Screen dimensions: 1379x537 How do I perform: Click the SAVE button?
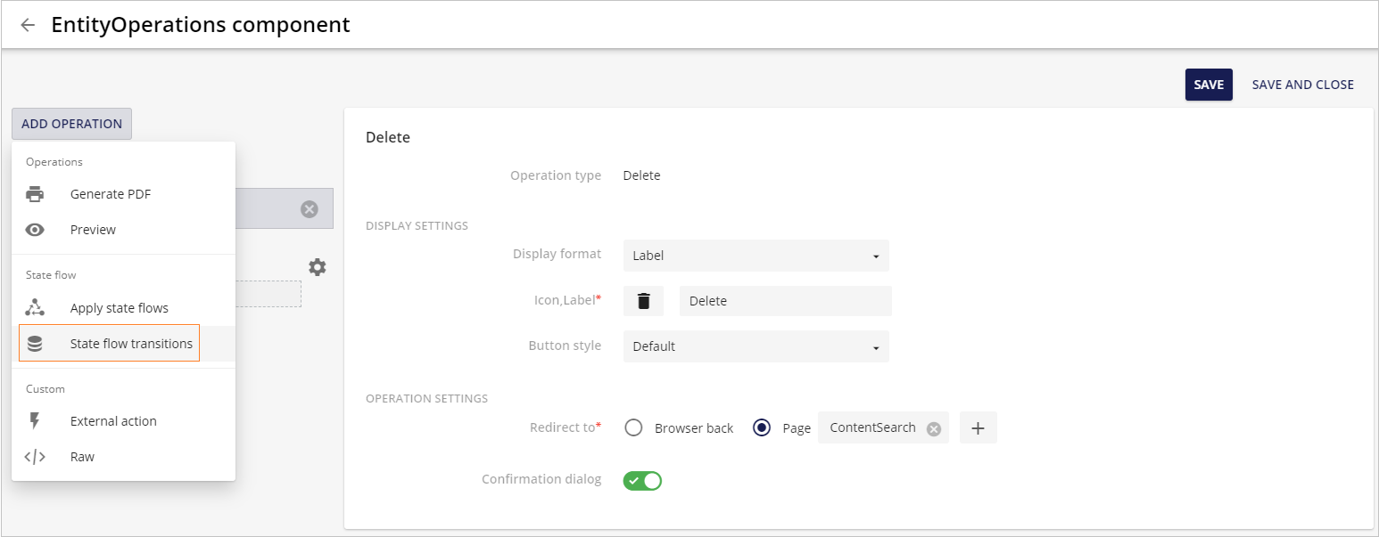[x=1209, y=84]
